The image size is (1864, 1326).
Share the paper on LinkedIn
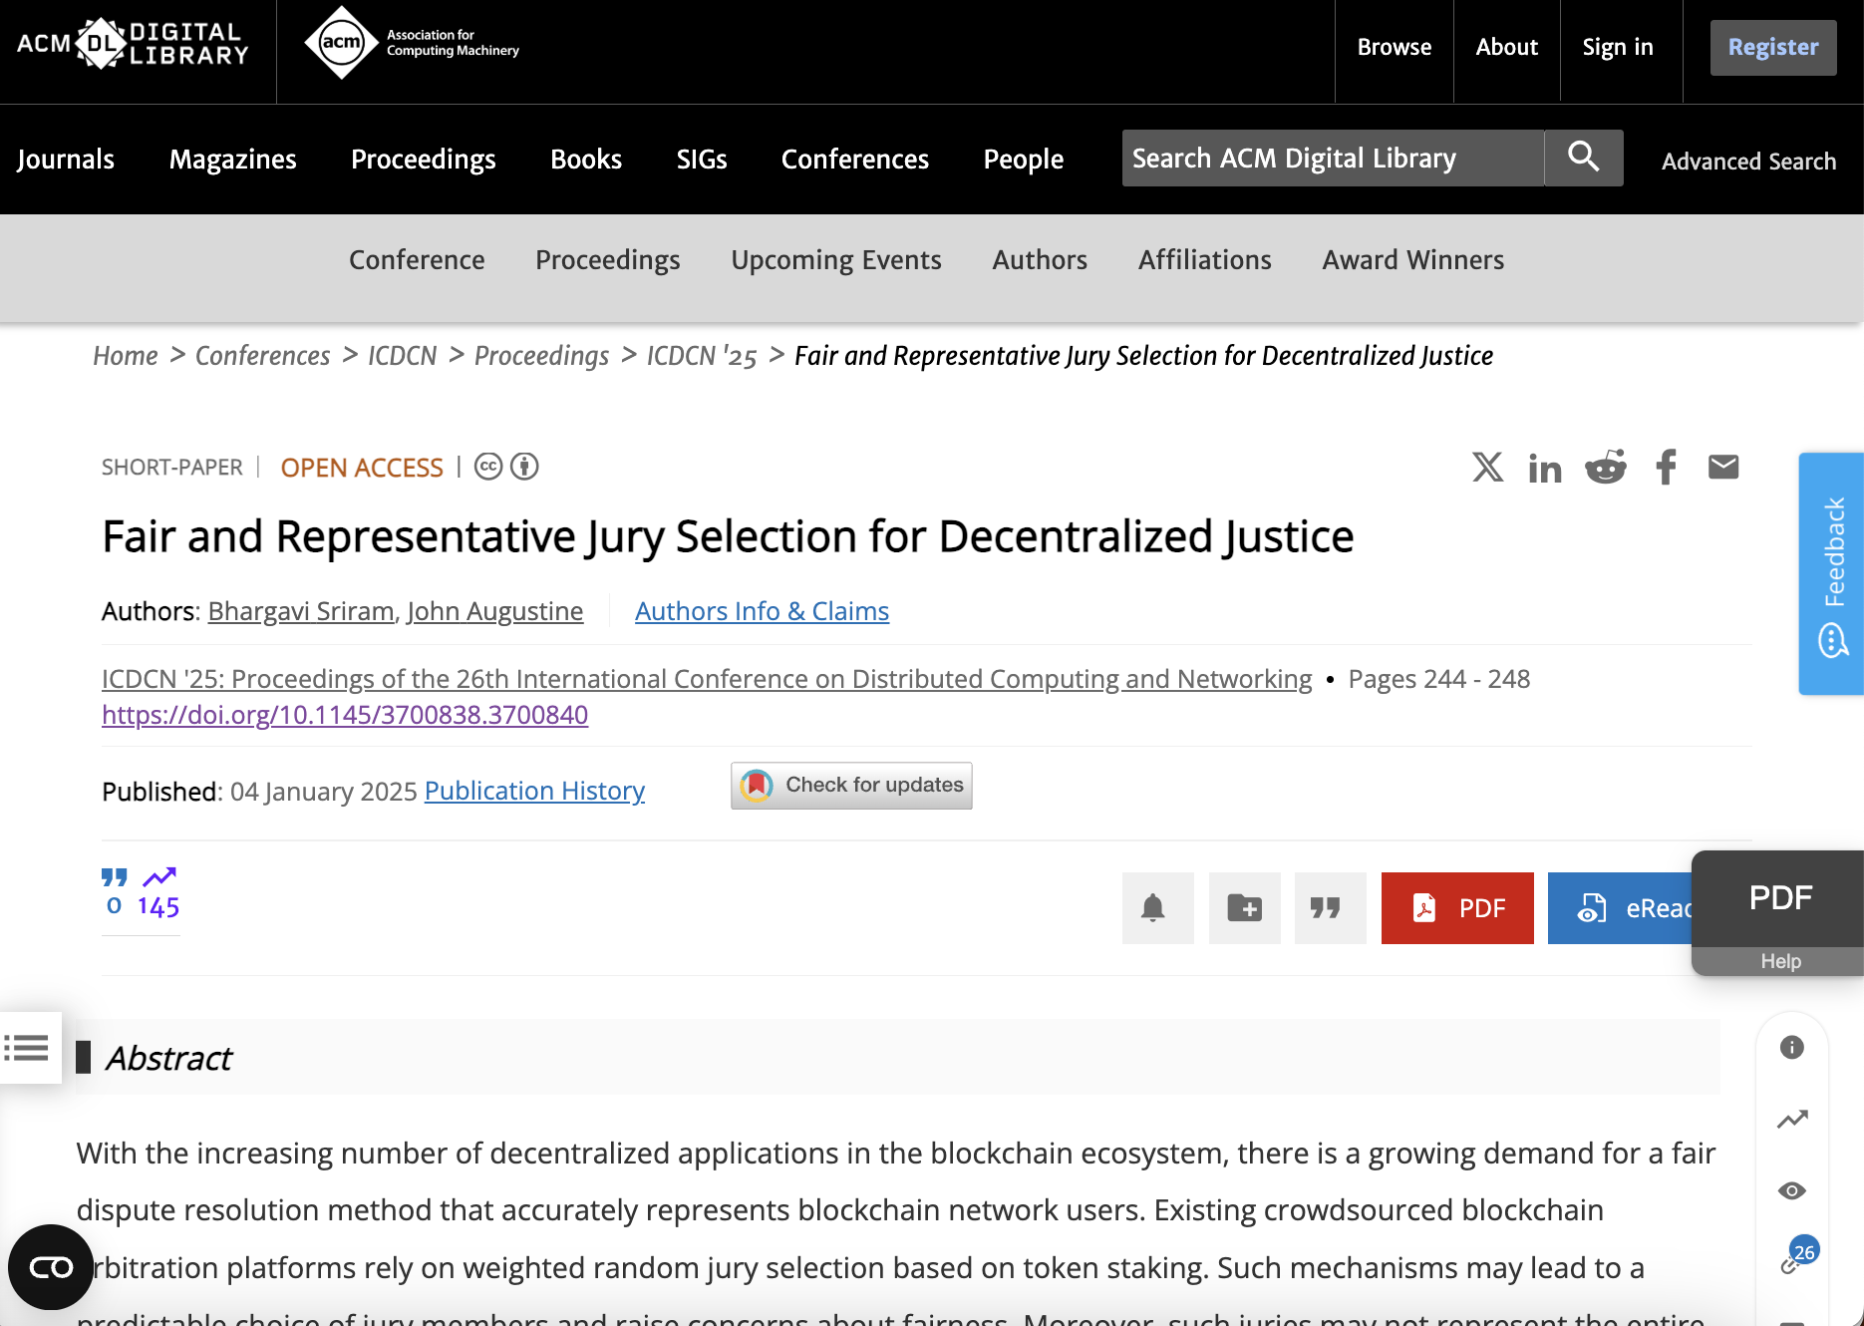1545,468
